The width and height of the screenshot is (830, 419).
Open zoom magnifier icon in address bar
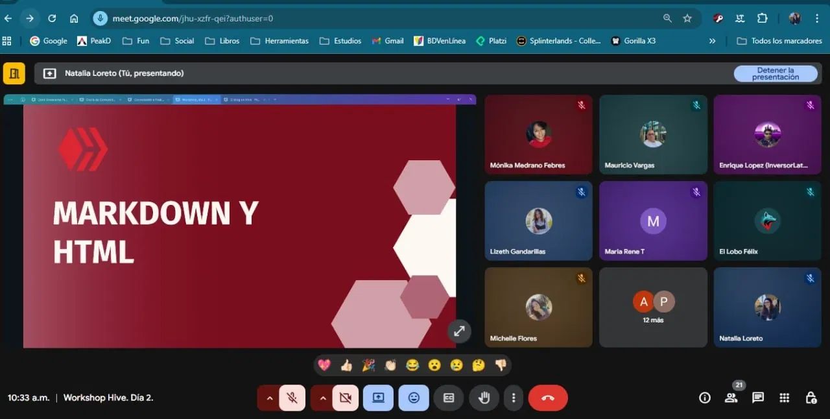tap(667, 18)
